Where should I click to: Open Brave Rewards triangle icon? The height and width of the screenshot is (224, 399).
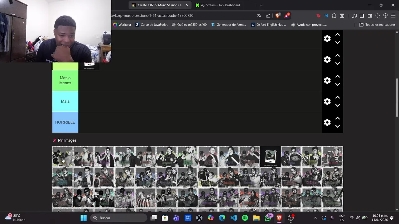pos(287,16)
